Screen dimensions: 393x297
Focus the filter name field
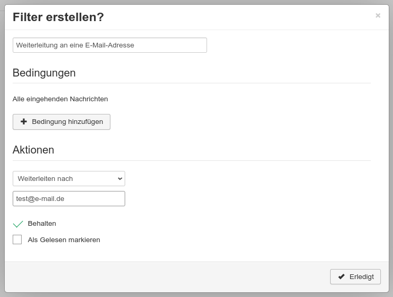point(110,45)
